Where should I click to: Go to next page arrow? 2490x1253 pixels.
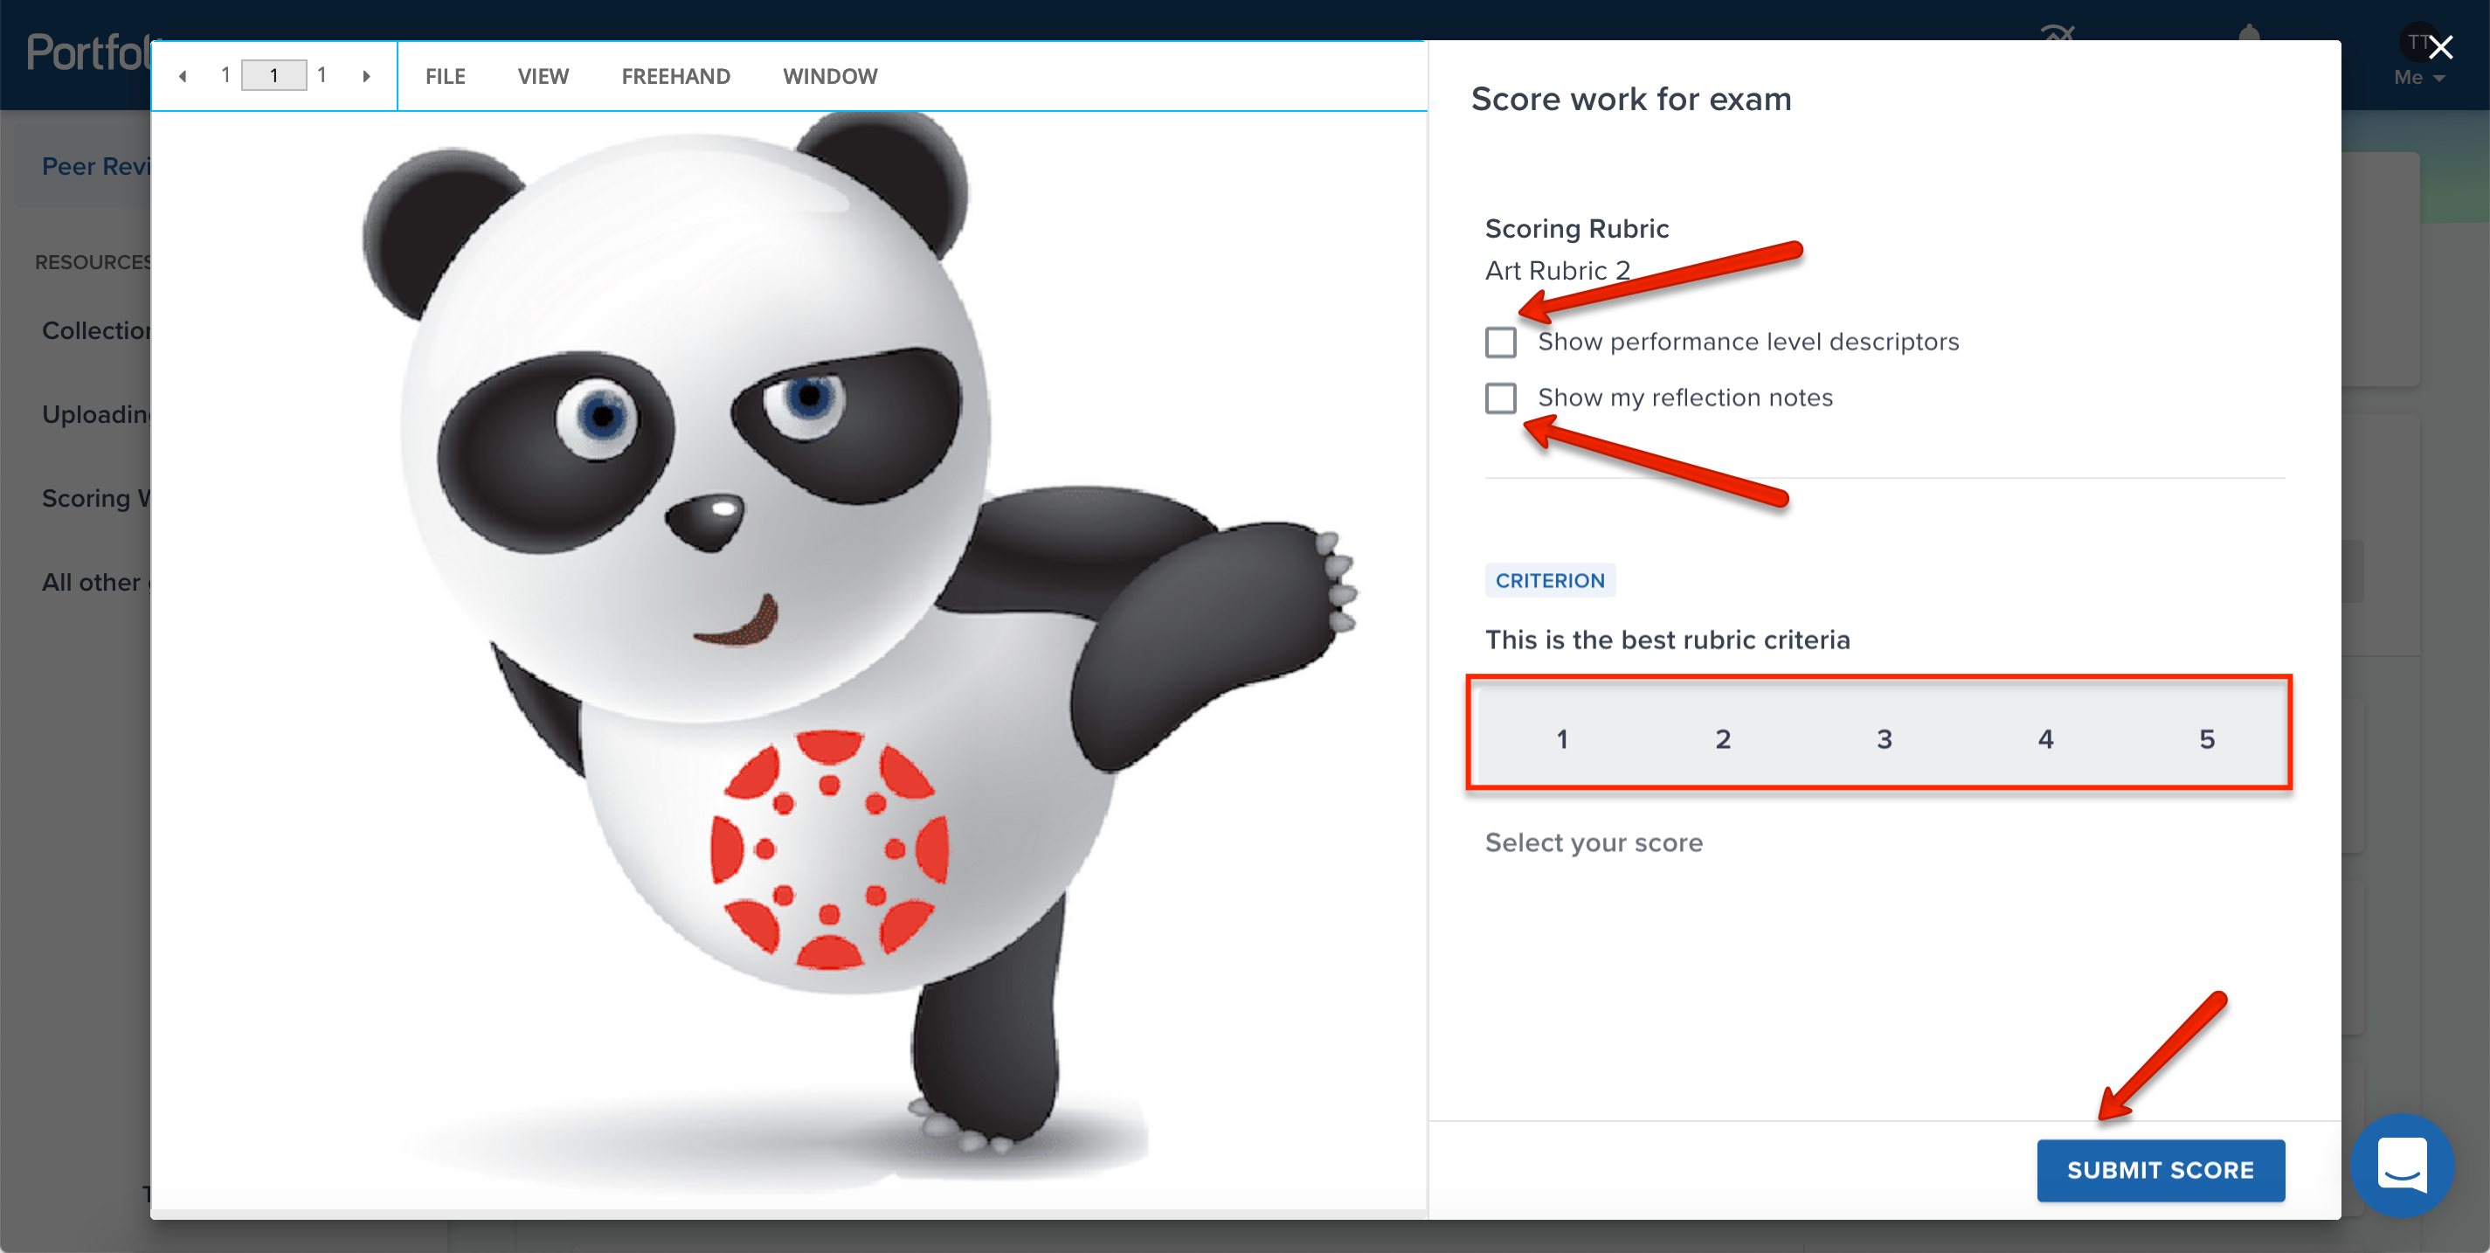pyautogui.click(x=366, y=76)
